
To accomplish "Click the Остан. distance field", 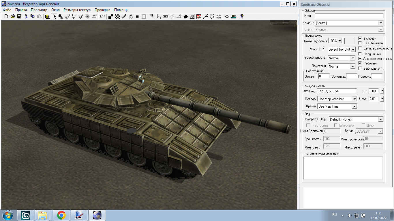I will [x=324, y=76].
